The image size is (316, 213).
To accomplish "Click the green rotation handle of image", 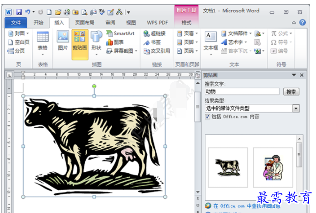I will [94, 86].
